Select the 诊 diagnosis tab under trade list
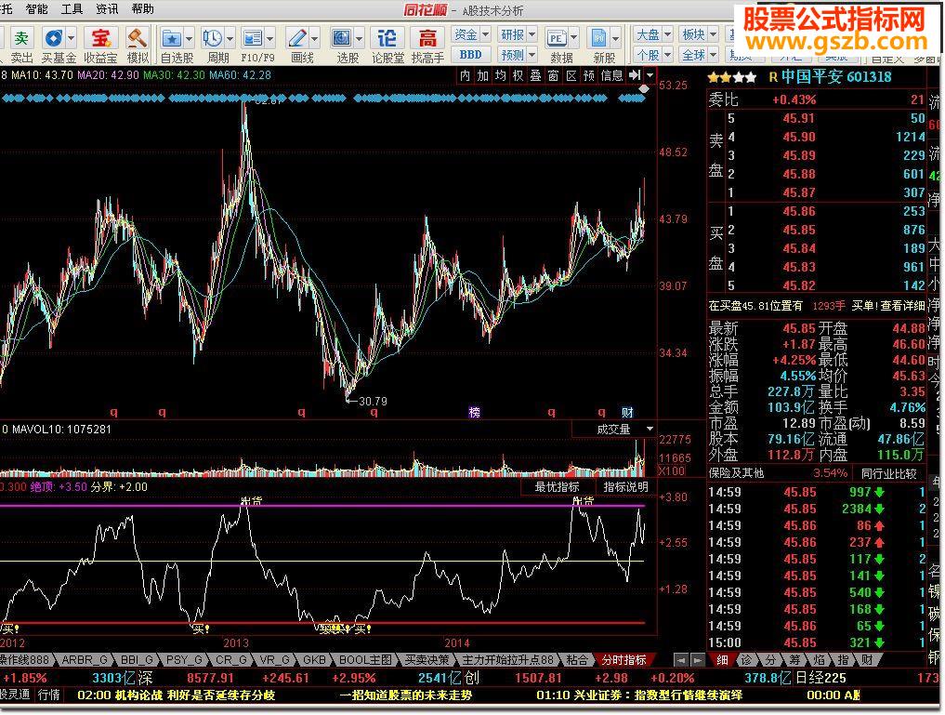Screen dimensions: 945x715 click(746, 660)
